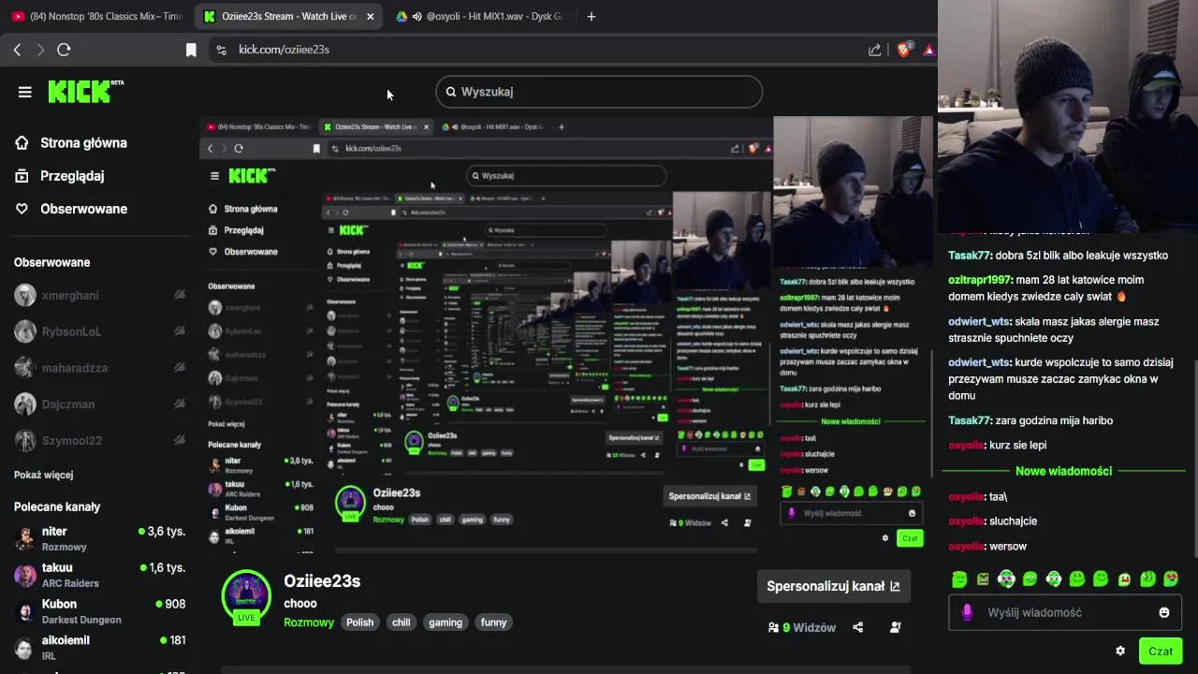Click share icon next to viewer count
The width and height of the screenshot is (1198, 674).
pos(858,627)
